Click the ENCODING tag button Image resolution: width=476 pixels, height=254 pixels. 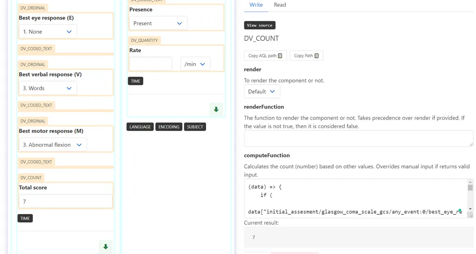(x=169, y=127)
